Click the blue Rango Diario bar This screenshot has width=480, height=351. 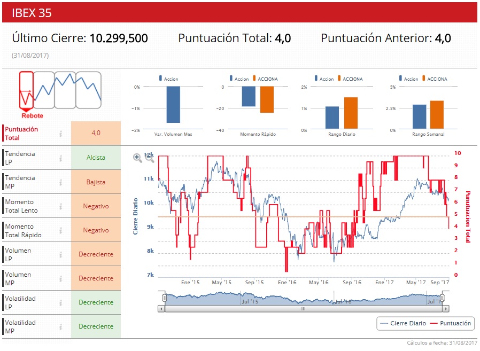332,118
